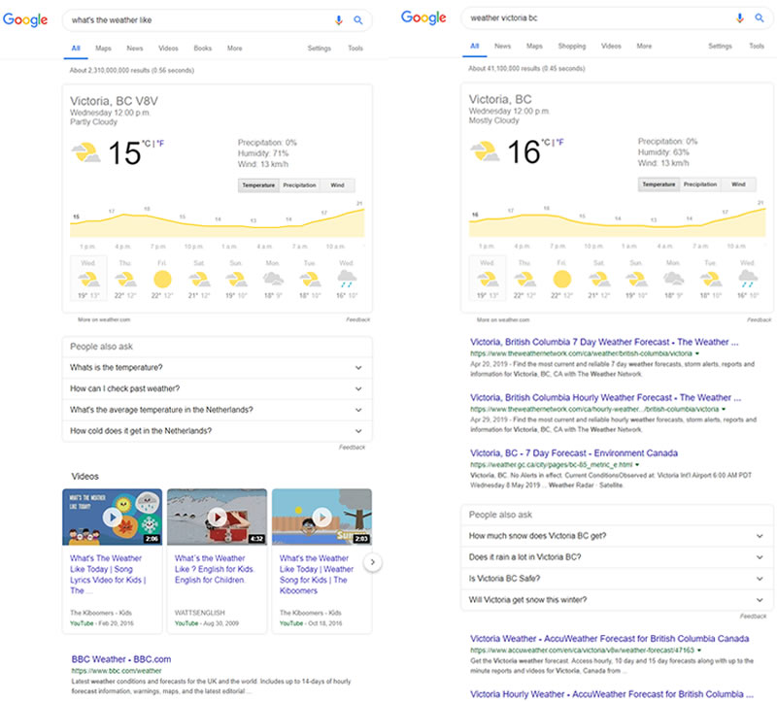
Task: Select second Wed rainy forecast in left page
Action: pyautogui.click(x=347, y=280)
